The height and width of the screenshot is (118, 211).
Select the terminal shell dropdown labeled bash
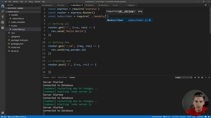click(x=184, y=77)
